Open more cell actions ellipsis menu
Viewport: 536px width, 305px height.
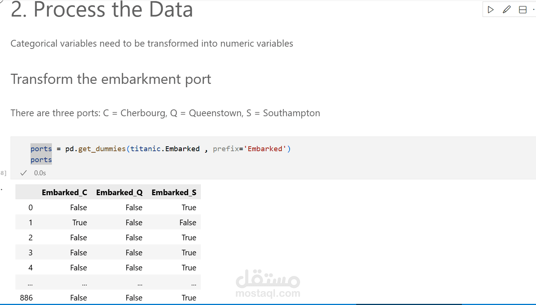(x=534, y=10)
